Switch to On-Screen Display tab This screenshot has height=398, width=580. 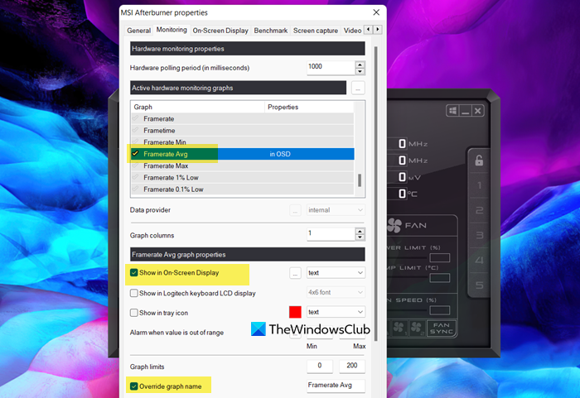(x=220, y=31)
